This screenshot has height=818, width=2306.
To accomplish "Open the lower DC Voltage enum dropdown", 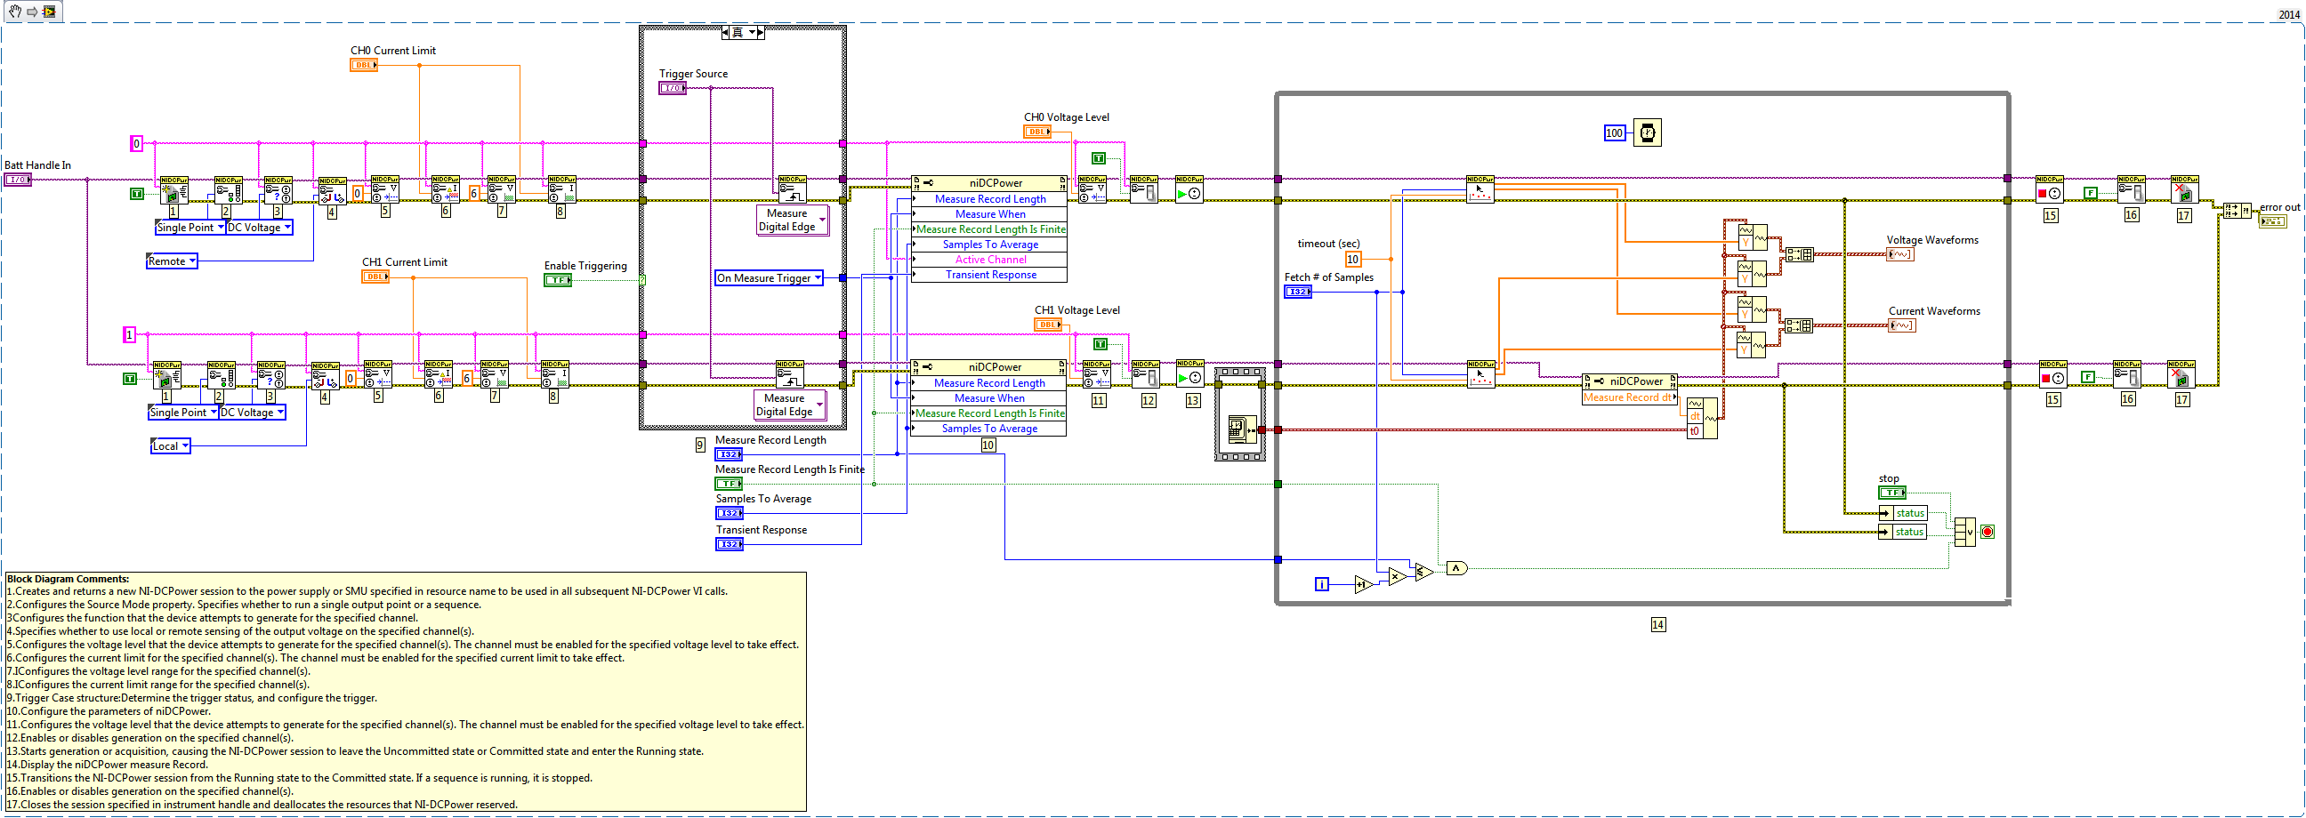I will [253, 413].
